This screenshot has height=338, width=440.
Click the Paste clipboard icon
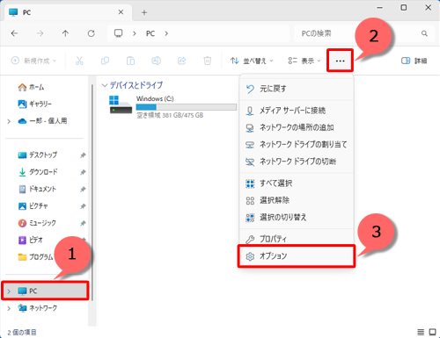130,61
